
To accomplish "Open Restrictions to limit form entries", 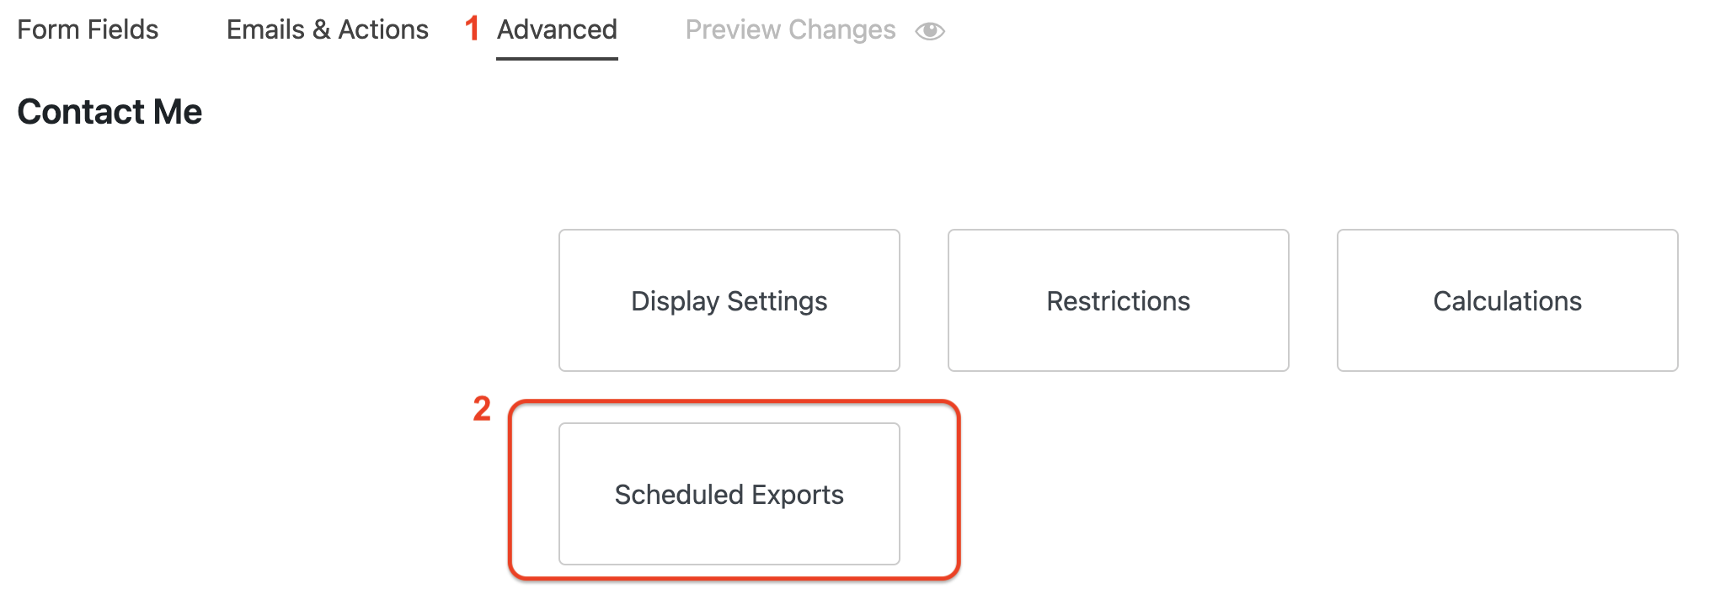I will (1117, 300).
